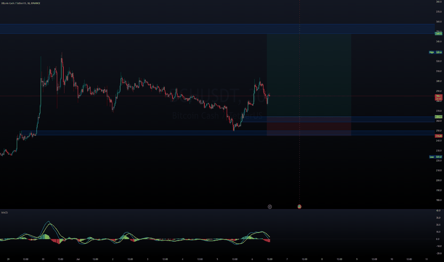
Task: Click the circular event marker near 6 Jul 12:00
Action: pyautogui.click(x=270, y=207)
